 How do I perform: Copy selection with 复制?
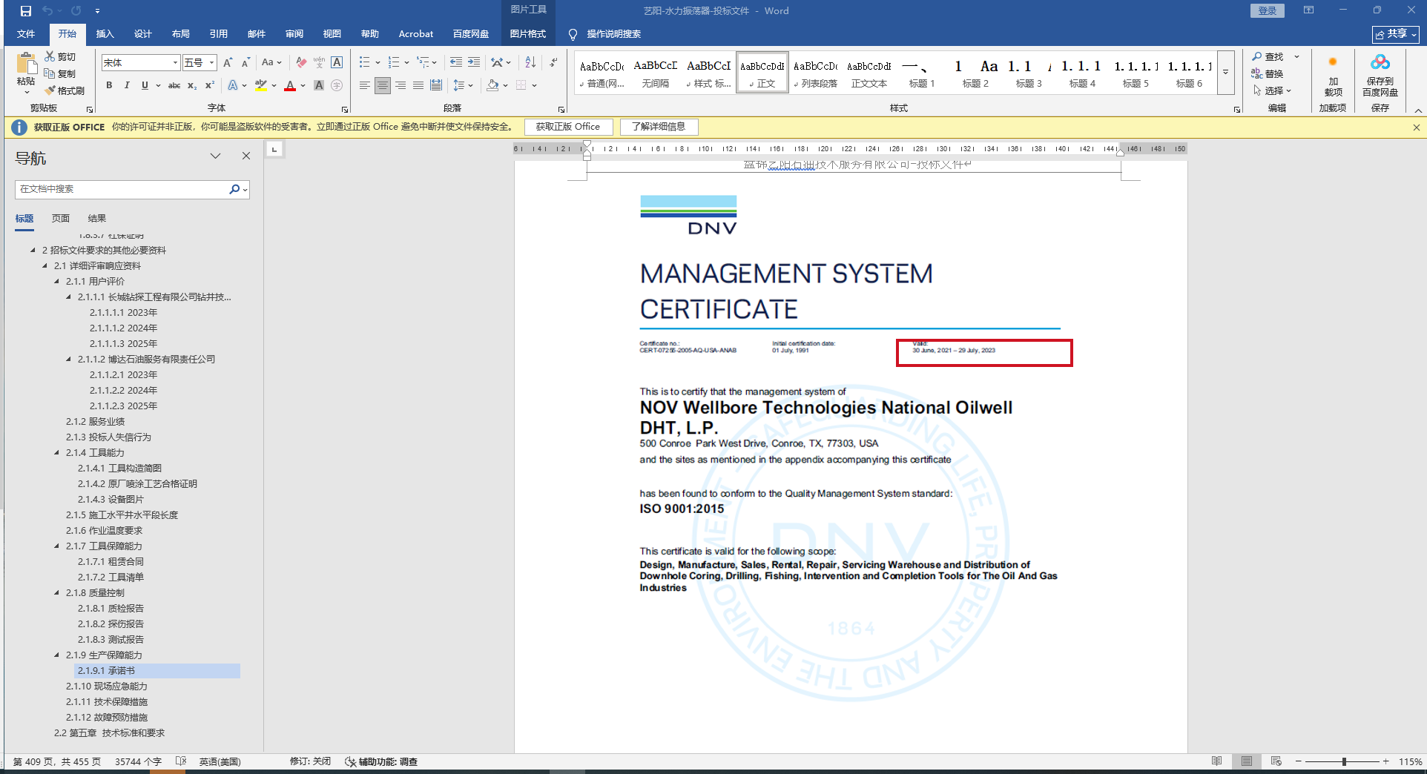60,73
